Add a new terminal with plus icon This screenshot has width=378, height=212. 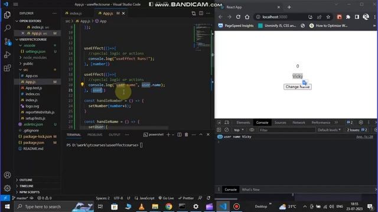coord(168,135)
